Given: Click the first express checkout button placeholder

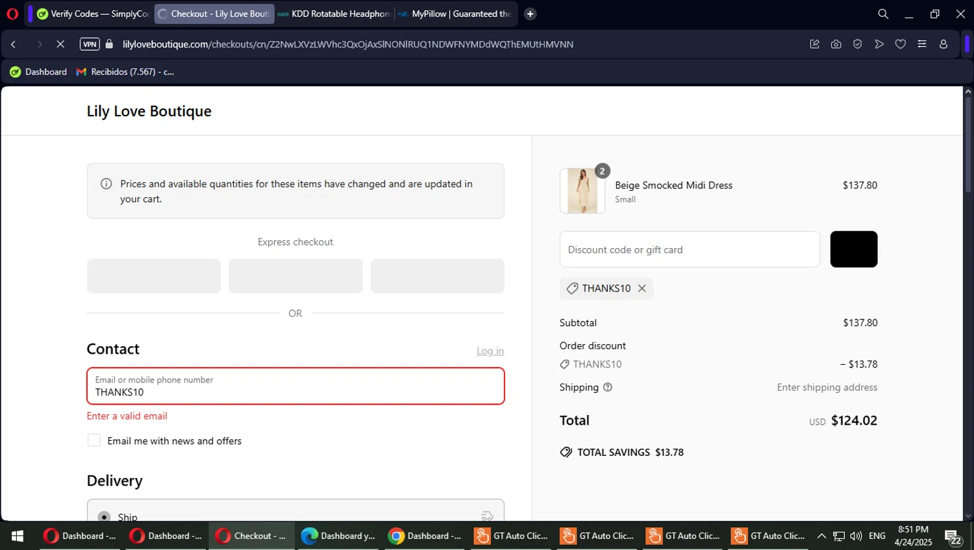Looking at the screenshot, I should coord(154,276).
